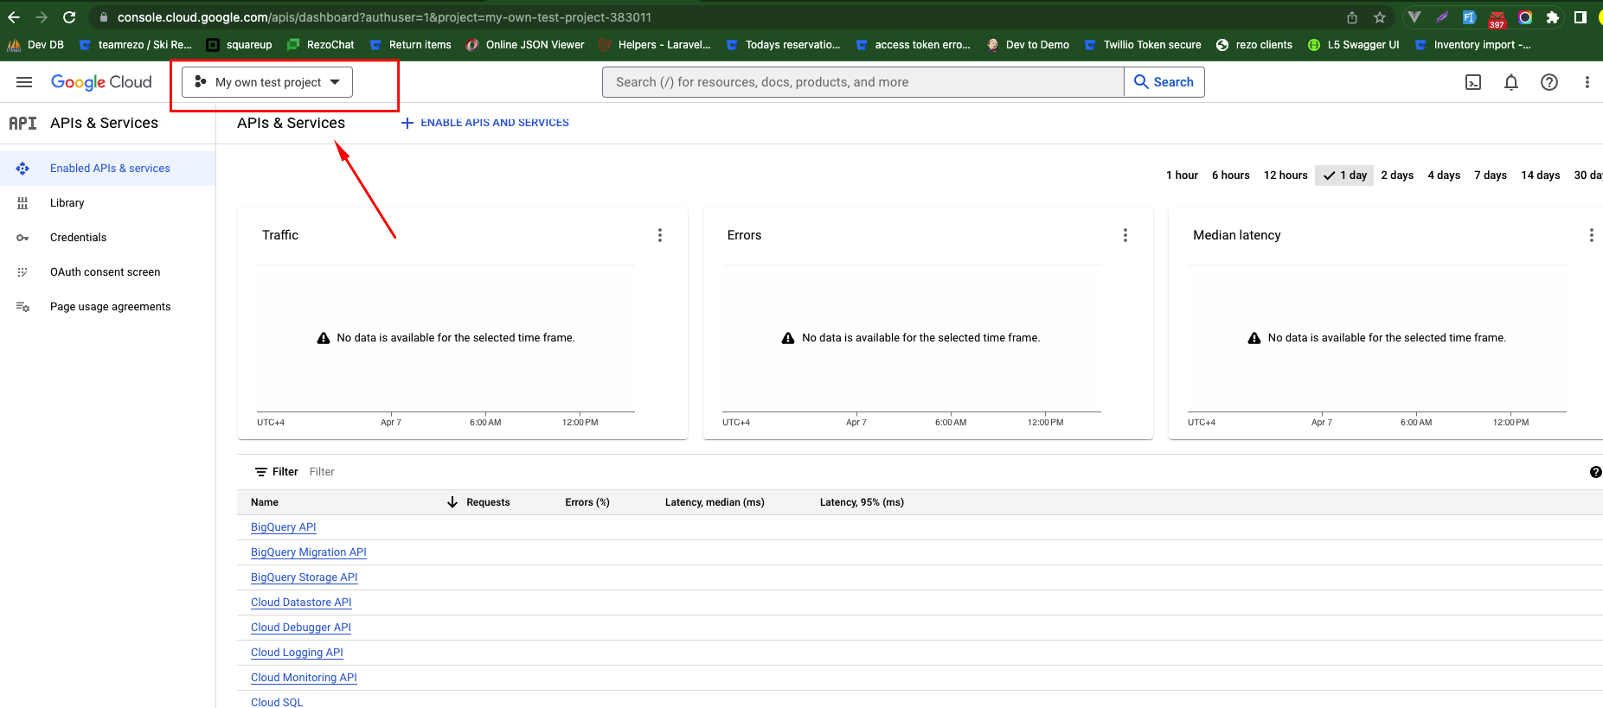Select the 6 hours time range

point(1230,175)
